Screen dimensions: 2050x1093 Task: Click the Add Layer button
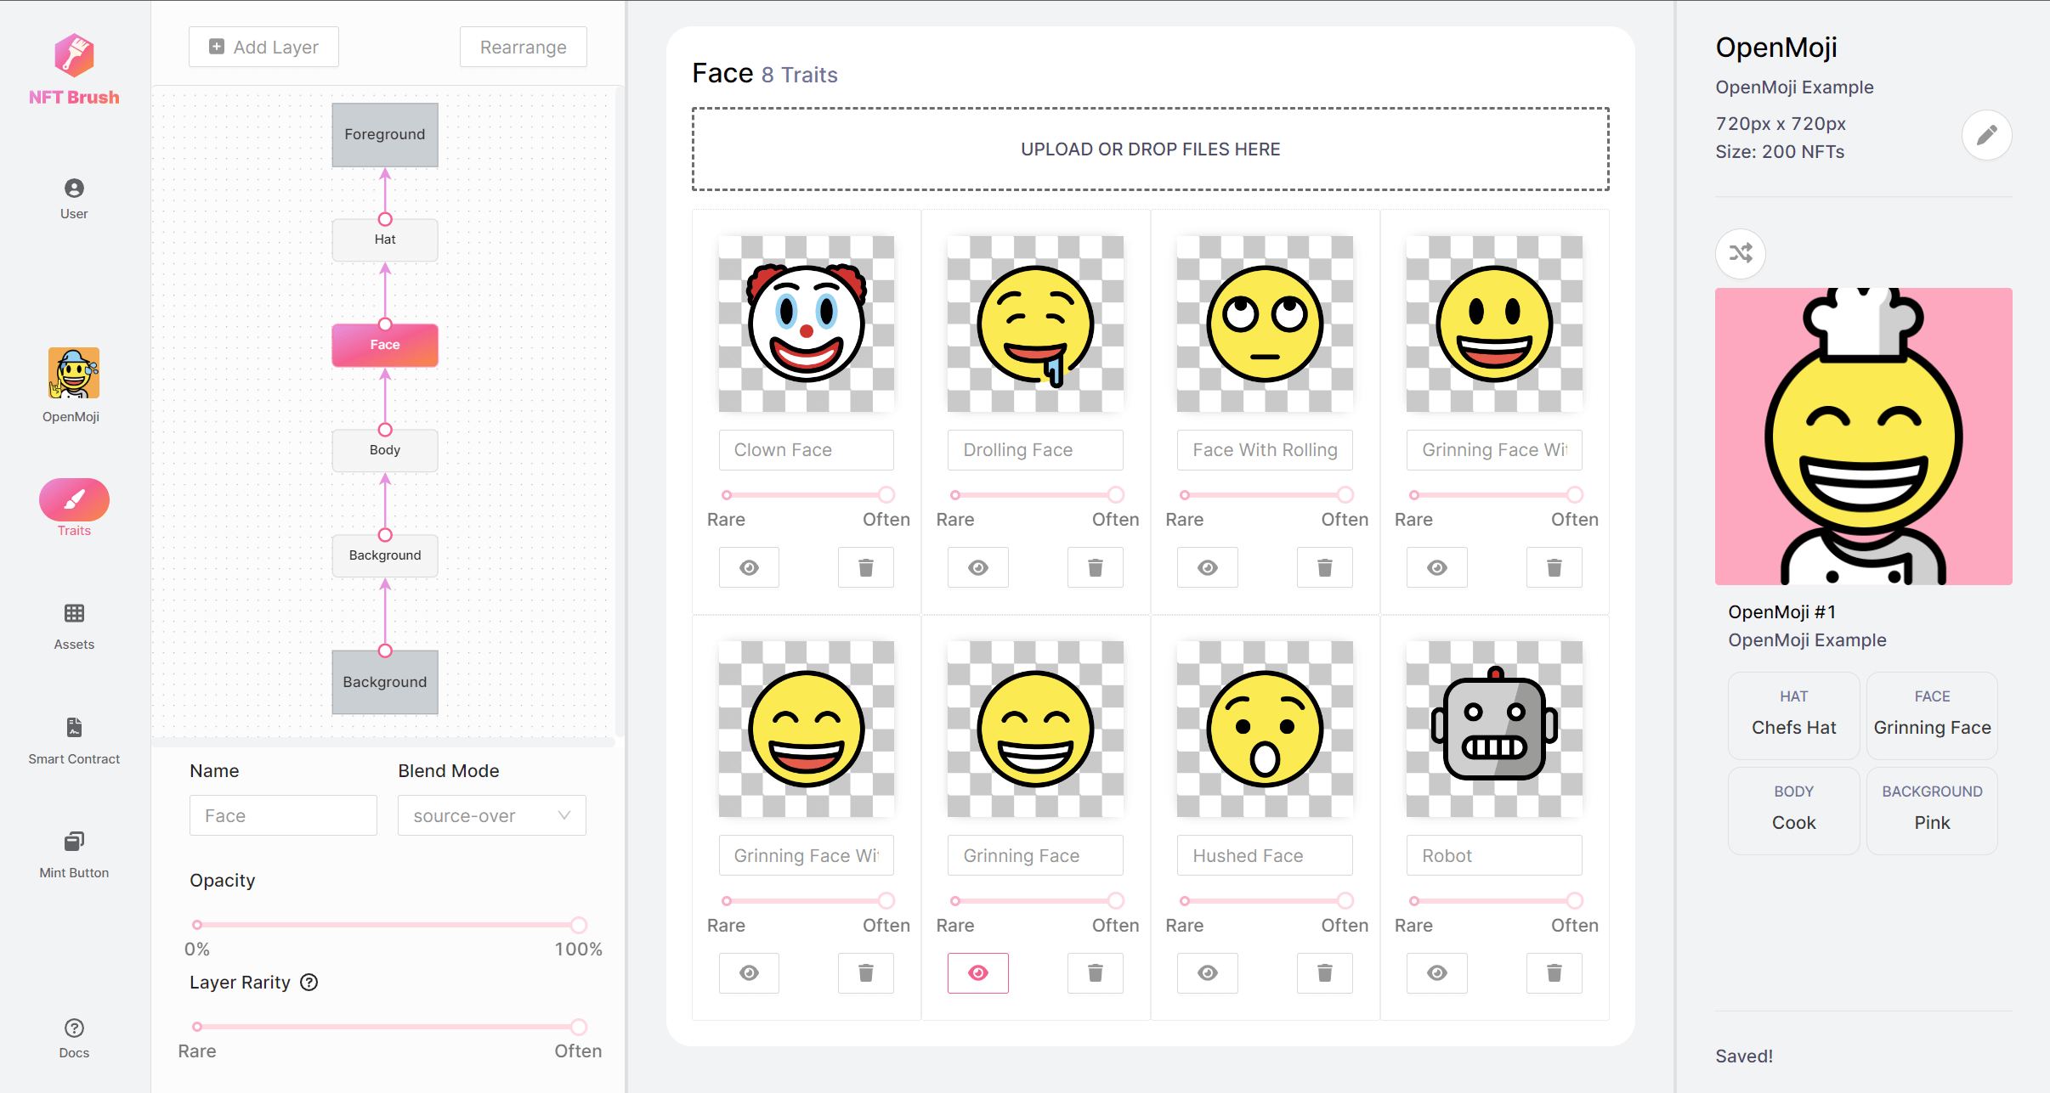tap(263, 47)
